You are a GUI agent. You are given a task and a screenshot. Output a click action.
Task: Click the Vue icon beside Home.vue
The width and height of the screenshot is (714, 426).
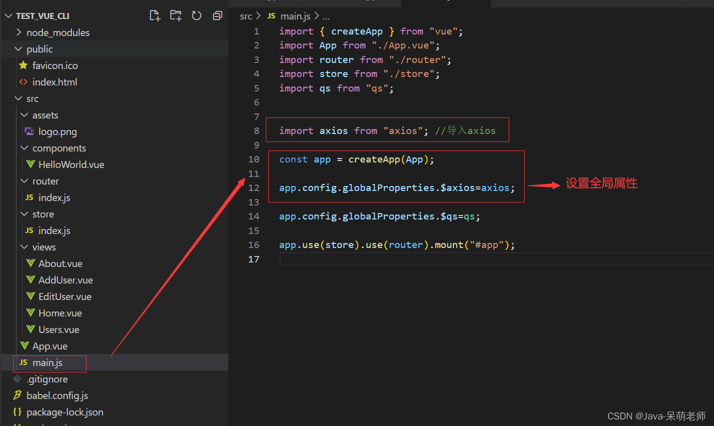click(x=30, y=312)
